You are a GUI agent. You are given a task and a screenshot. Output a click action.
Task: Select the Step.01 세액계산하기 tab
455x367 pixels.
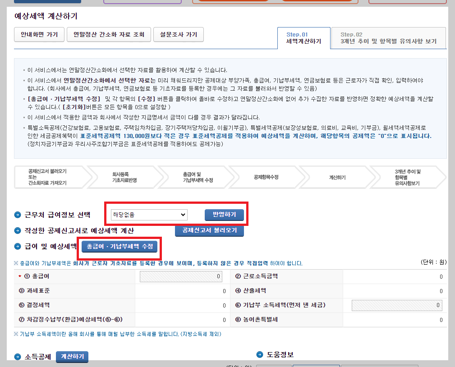tap(303, 38)
